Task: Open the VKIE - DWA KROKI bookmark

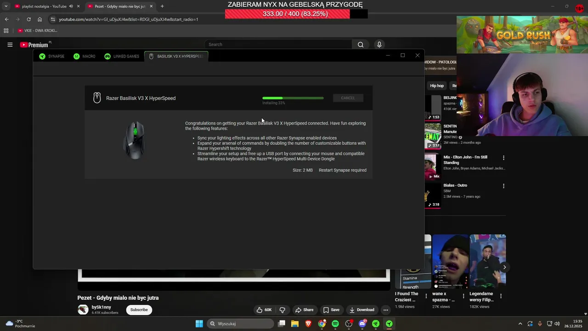Action: pos(37,30)
